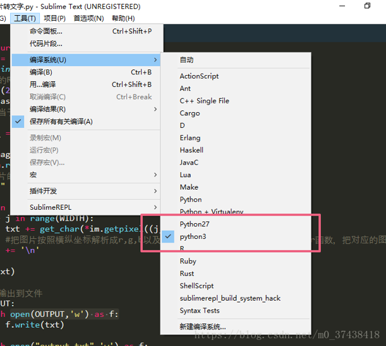The height and width of the screenshot is (346, 386).
Task: Open the 项目(P) menu
Action: (x=54, y=18)
